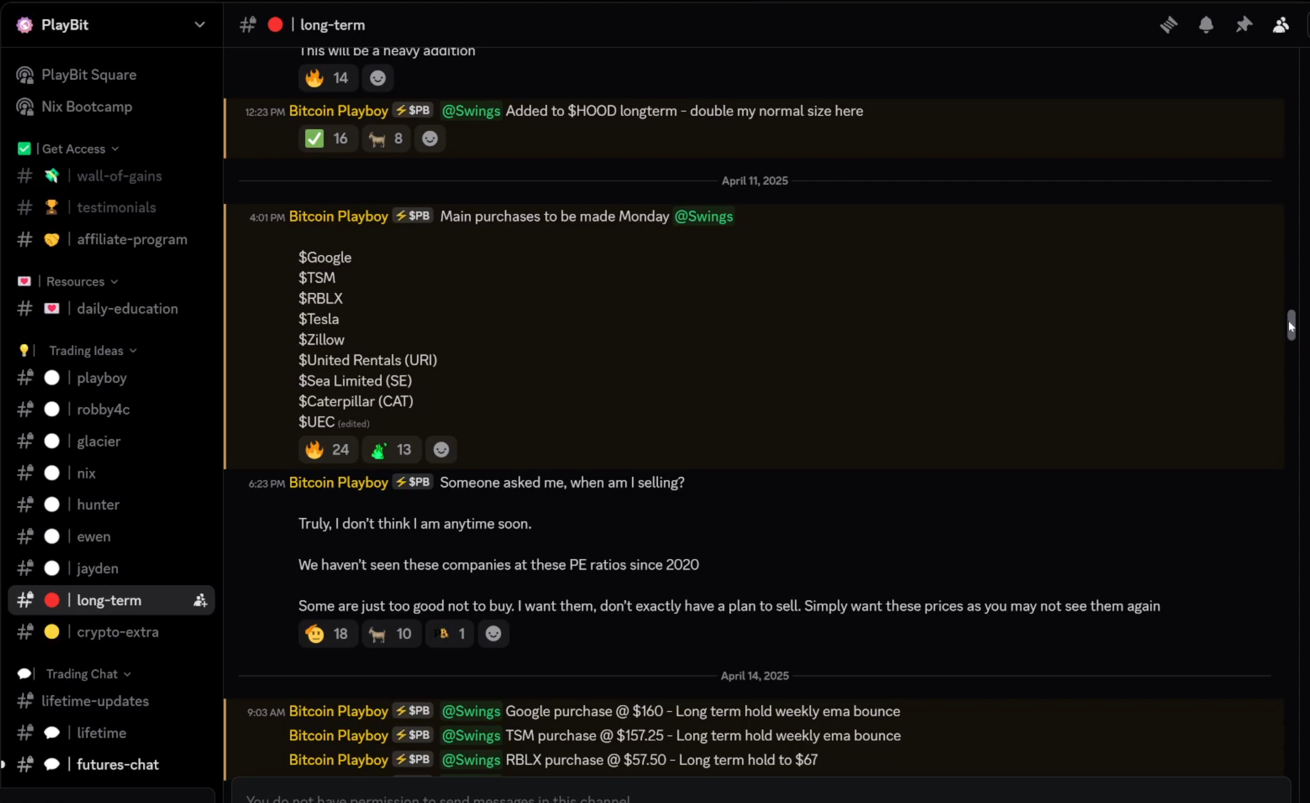Switch to the crypto-extra channel

pos(117,632)
